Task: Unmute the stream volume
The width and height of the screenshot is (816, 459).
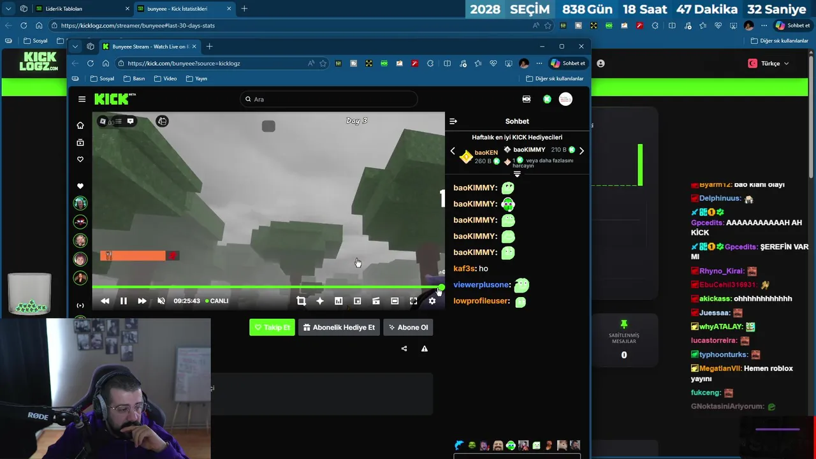Action: (x=161, y=301)
